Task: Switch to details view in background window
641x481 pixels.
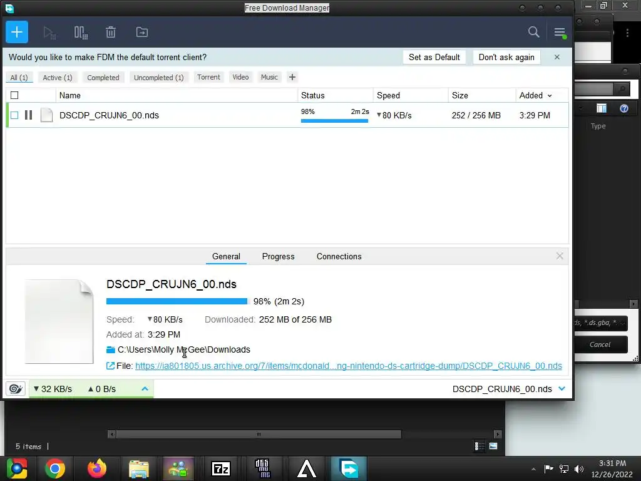Action: coord(479,446)
